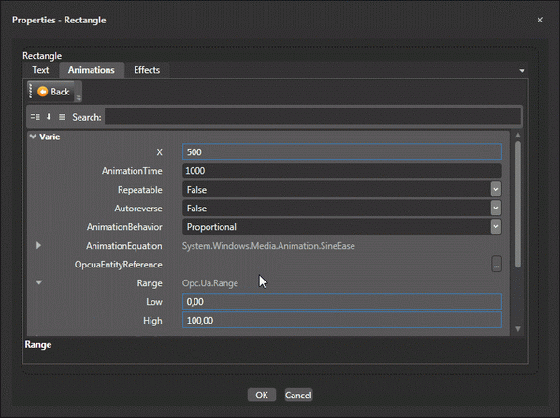Click the categorized view icon beside Search
This screenshot has width=560, height=418.
coord(35,117)
